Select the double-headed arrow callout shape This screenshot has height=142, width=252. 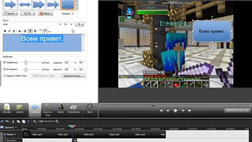tap(25, 4)
